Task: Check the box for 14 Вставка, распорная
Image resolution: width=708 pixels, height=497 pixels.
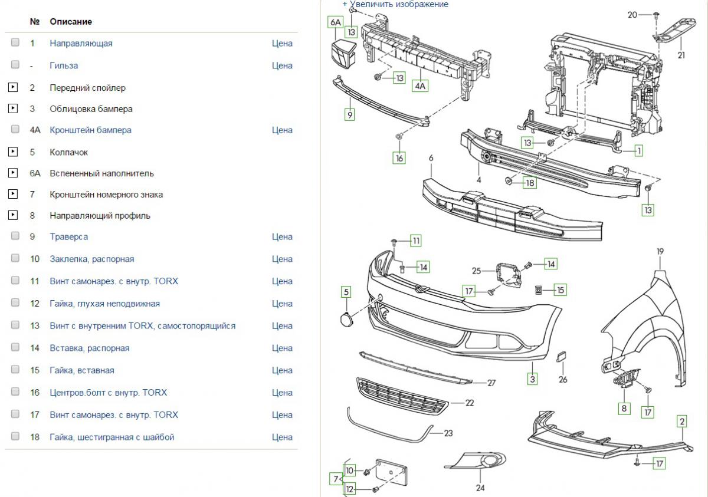Action: click(15, 347)
